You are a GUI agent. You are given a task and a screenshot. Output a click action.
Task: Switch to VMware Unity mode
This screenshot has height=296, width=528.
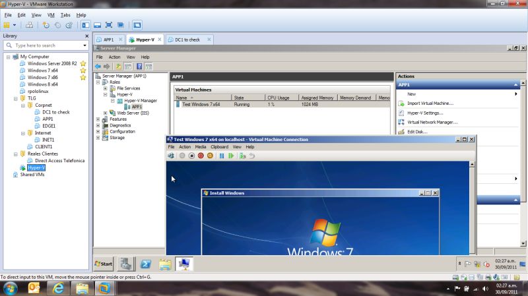[x=121, y=25]
